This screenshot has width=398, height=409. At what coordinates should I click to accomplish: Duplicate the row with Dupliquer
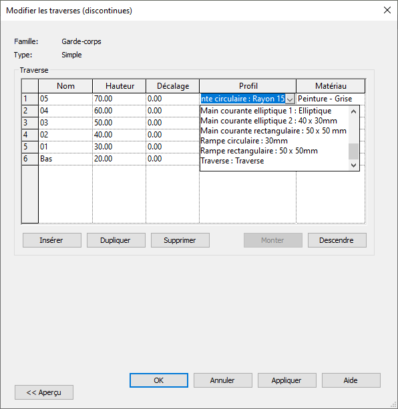click(116, 240)
